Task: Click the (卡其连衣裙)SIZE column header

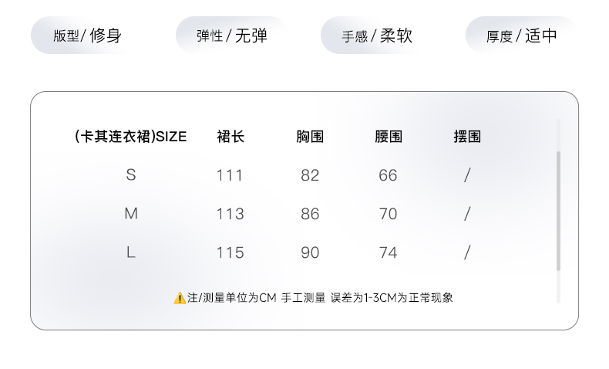Action: (130, 137)
